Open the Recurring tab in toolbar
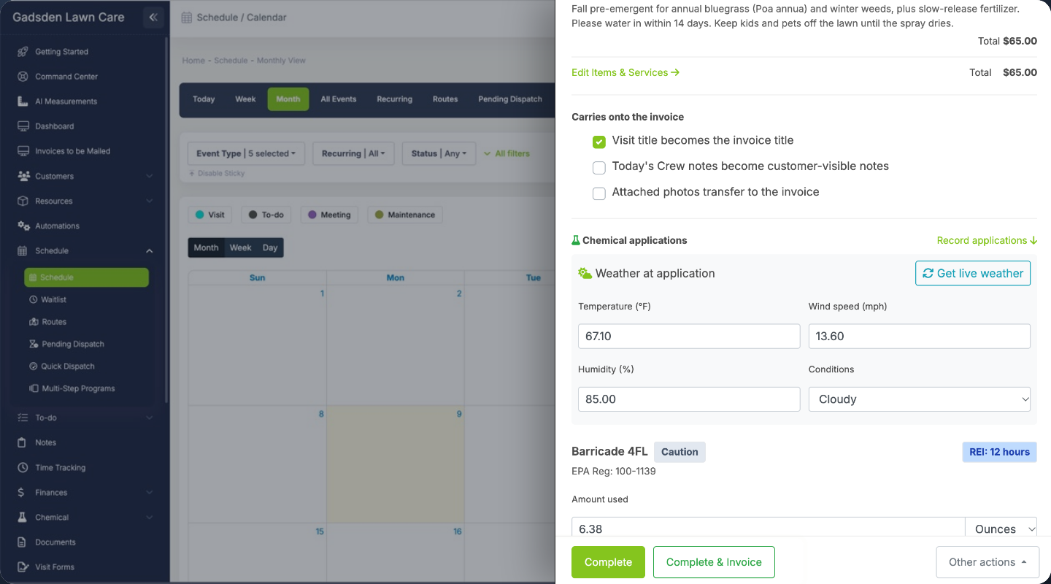Image resolution: width=1051 pixels, height=584 pixels. pyautogui.click(x=394, y=99)
